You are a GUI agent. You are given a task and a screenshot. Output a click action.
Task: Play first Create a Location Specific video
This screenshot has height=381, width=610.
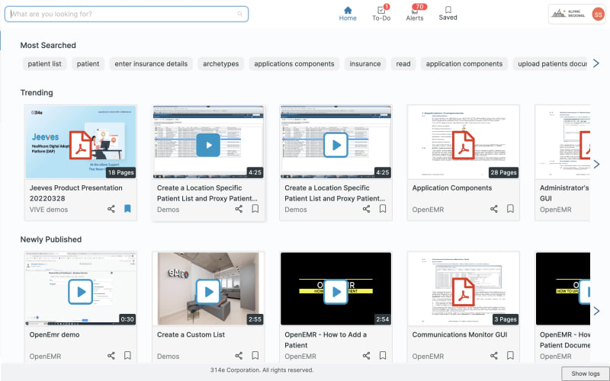(x=208, y=145)
